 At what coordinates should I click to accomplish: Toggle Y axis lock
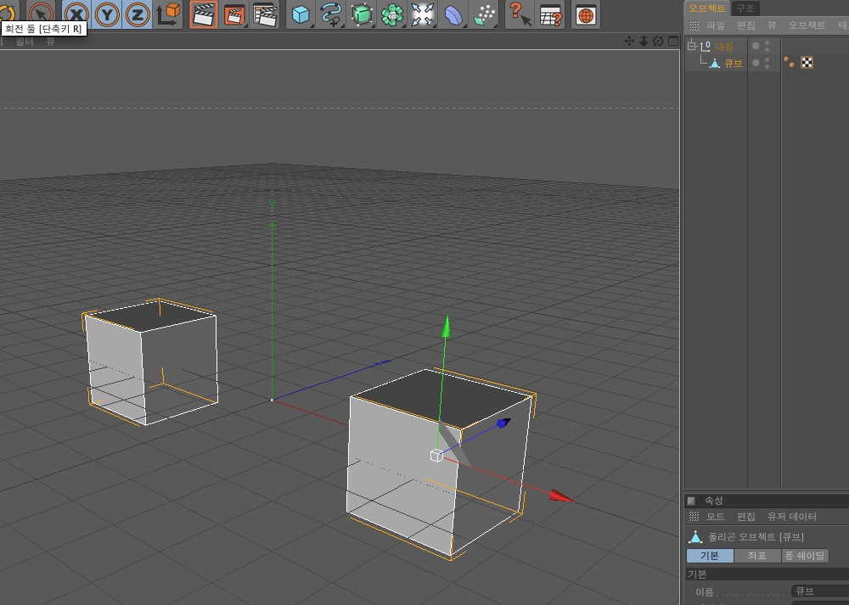[x=107, y=14]
